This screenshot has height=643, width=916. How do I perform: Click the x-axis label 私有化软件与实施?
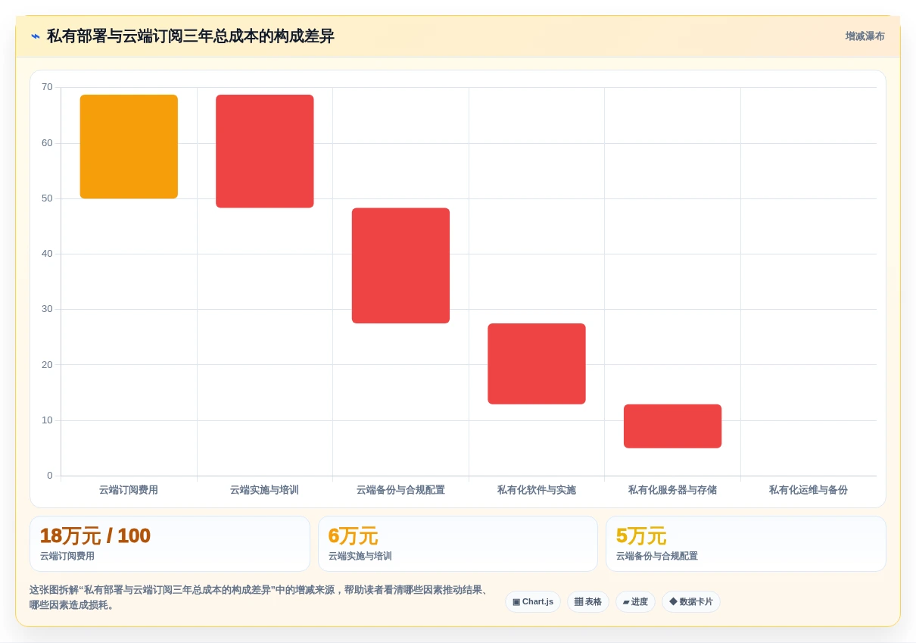click(x=537, y=490)
